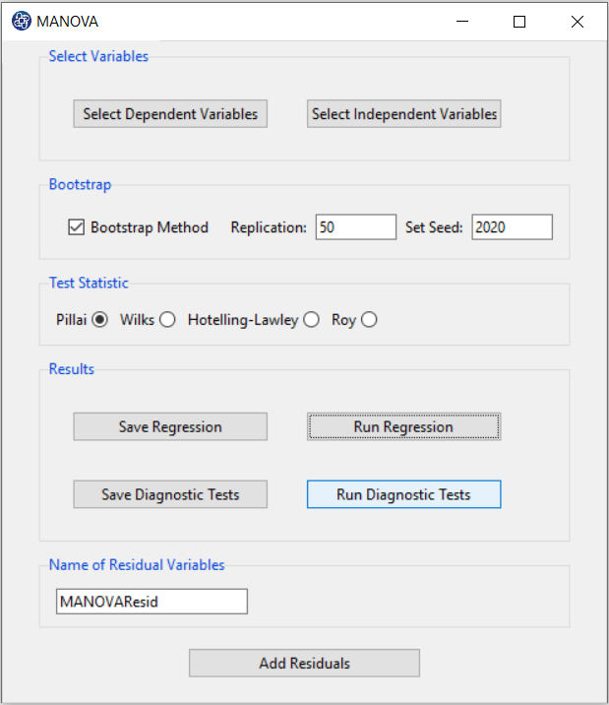Toggle the Bootstrap Method checkbox

click(77, 227)
